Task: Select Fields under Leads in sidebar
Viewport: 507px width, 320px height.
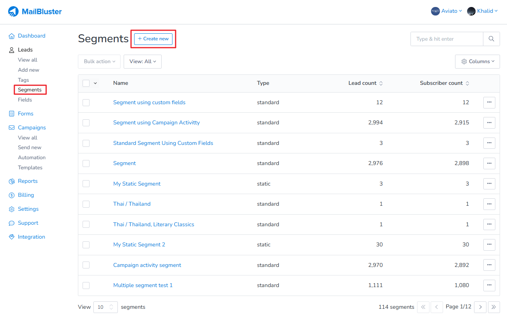Action: (x=25, y=100)
